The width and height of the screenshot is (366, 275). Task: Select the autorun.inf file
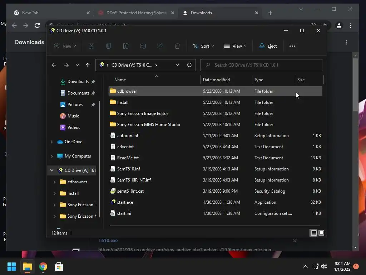coord(216,136)
